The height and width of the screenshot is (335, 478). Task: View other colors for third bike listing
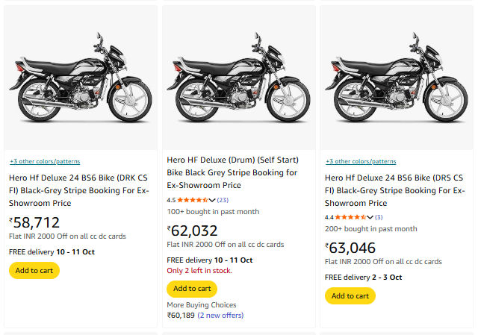pyautogui.click(x=361, y=161)
